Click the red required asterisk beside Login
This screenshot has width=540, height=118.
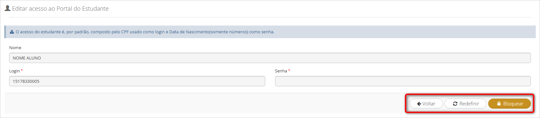(x=22, y=70)
